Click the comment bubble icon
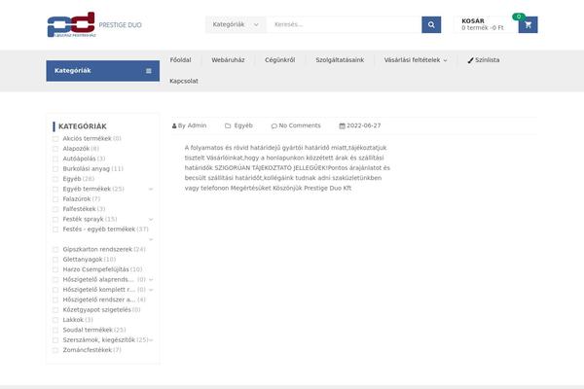Image resolution: width=584 pixels, height=389 pixels. click(274, 125)
